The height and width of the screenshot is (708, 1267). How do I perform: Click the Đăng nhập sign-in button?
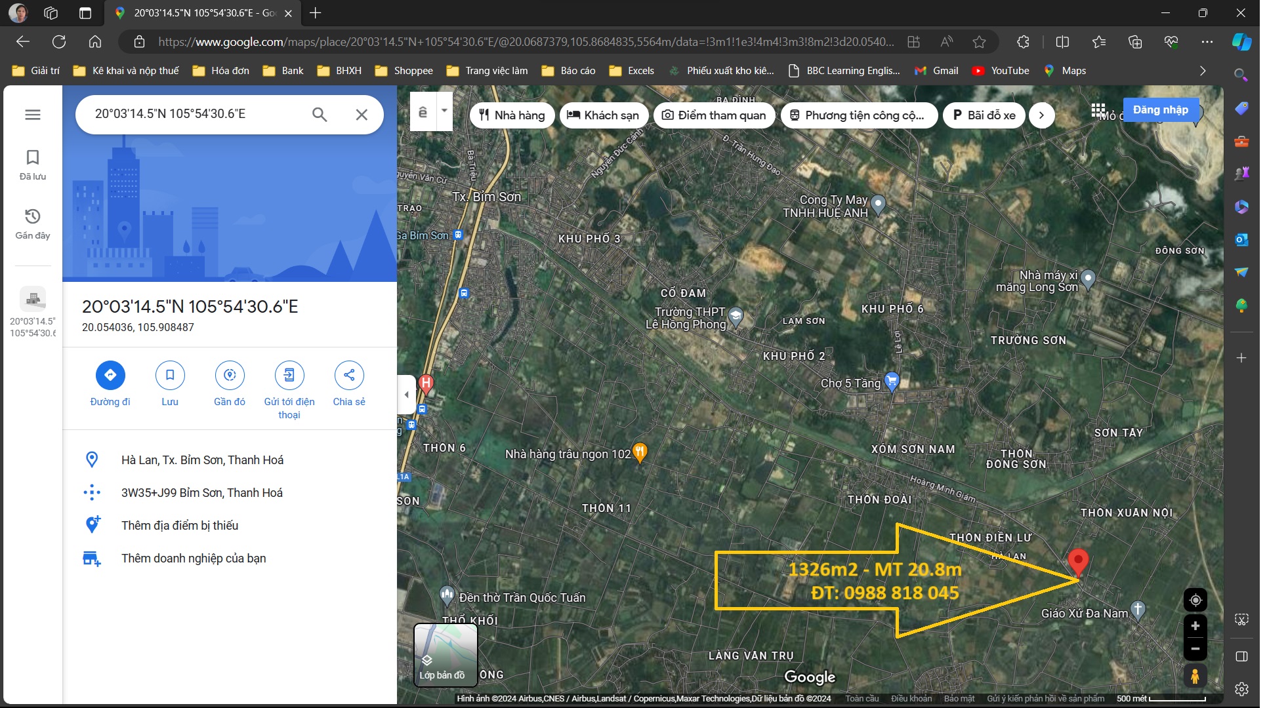pos(1160,109)
